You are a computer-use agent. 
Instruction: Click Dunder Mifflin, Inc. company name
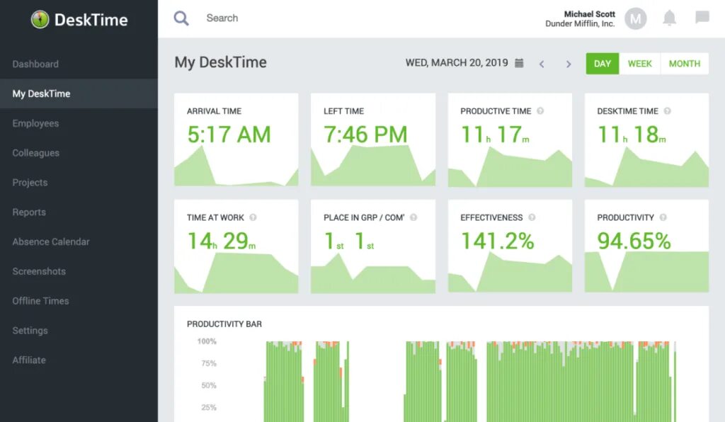pyautogui.click(x=580, y=23)
